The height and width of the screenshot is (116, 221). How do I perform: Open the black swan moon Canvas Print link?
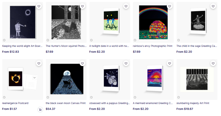click(66, 103)
